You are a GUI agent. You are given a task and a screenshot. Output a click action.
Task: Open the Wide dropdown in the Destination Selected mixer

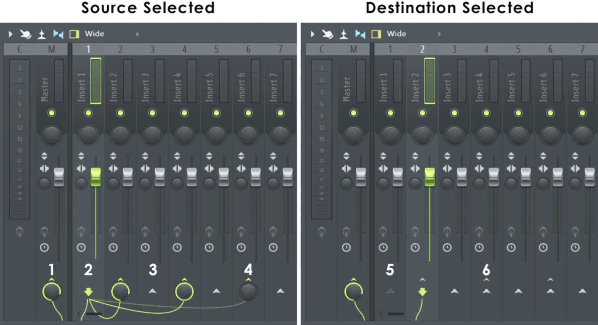point(440,34)
